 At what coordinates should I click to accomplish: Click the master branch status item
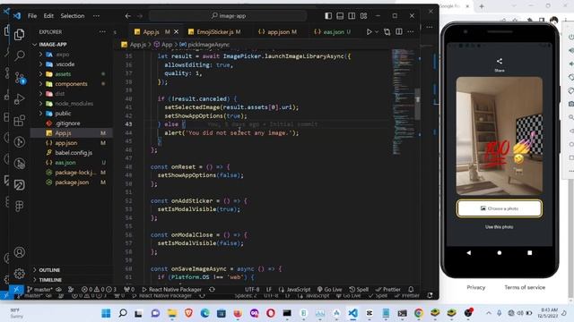39,289
